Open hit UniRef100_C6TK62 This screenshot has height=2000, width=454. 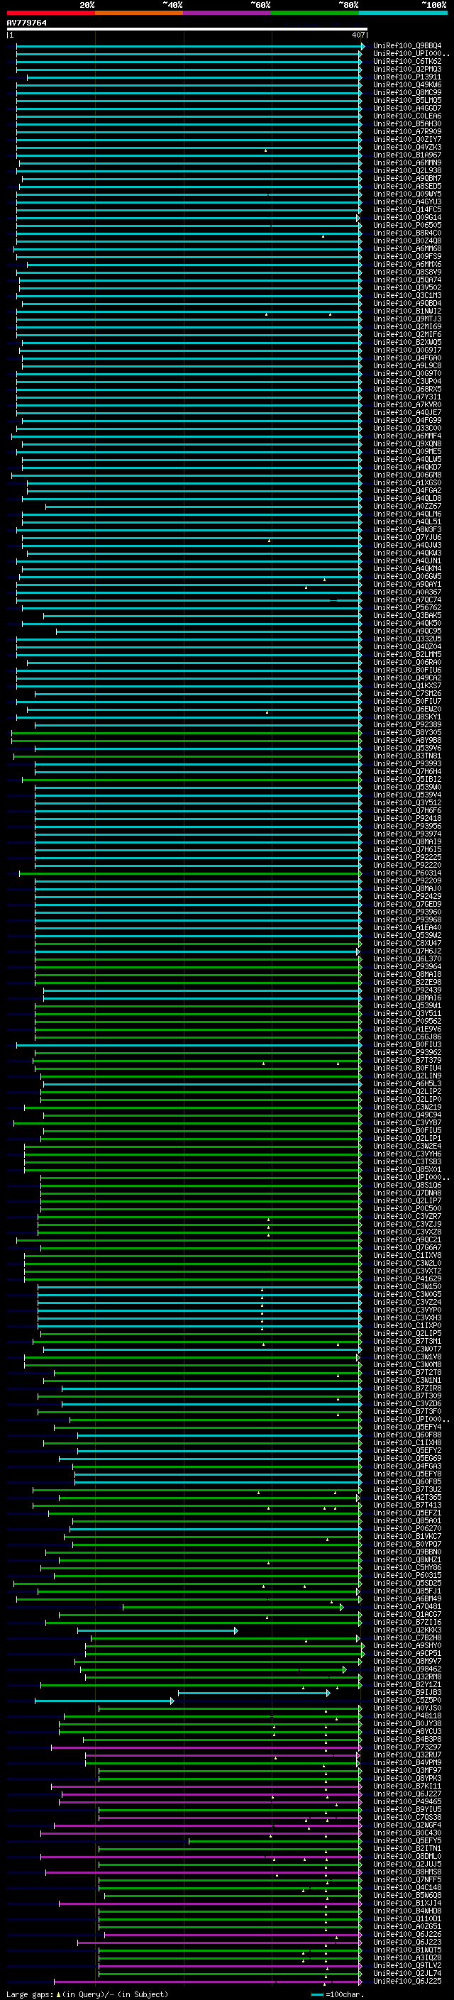click(x=406, y=61)
